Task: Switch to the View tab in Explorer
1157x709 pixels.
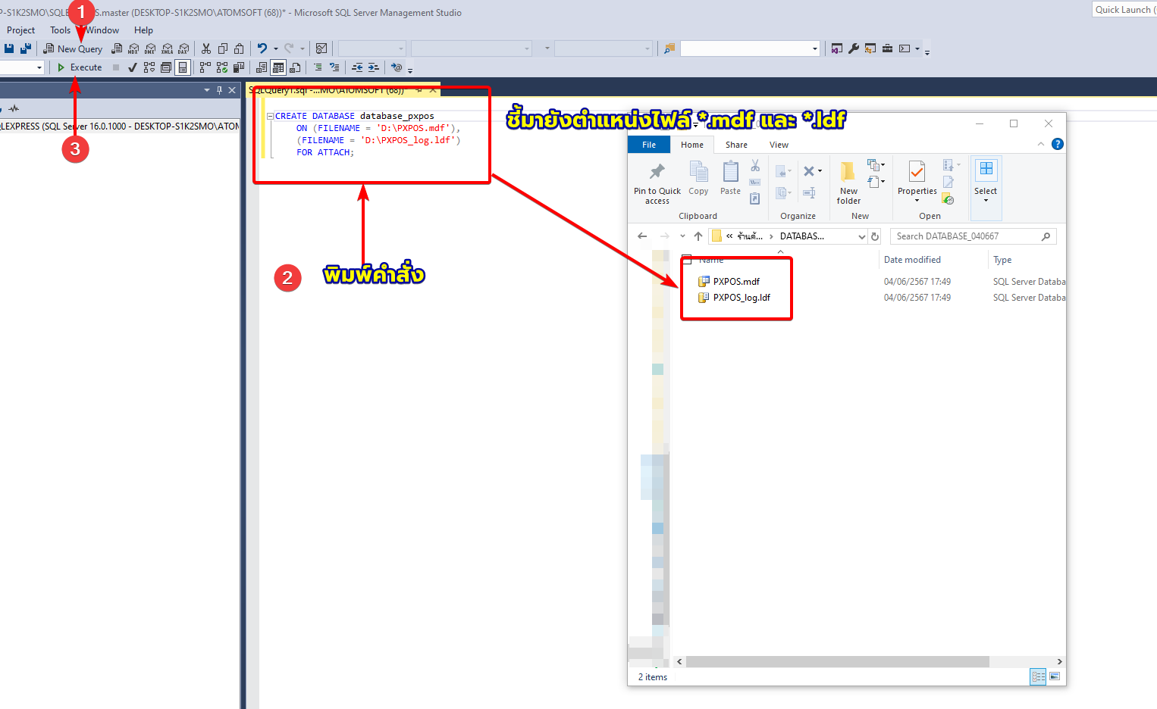Action: click(779, 145)
